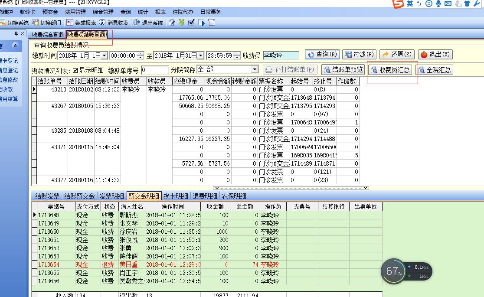Screen dimensions: 484x297
Task: Open the 日常事务 menu
Action: [x=210, y=12]
